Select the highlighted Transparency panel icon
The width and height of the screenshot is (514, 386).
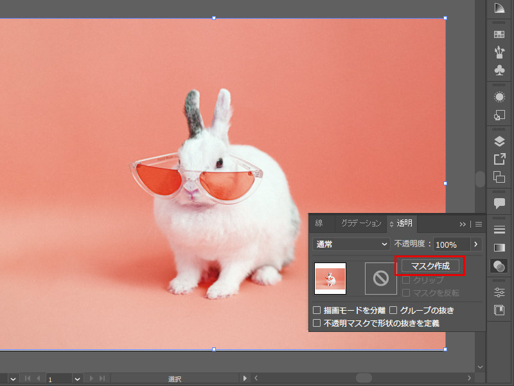tap(499, 266)
